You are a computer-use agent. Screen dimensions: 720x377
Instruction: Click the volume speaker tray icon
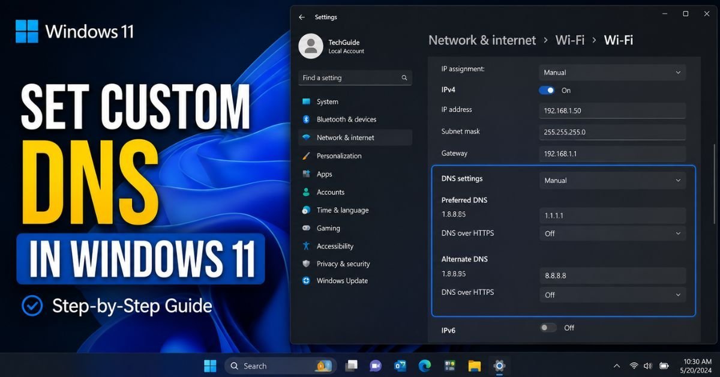[x=648, y=366]
